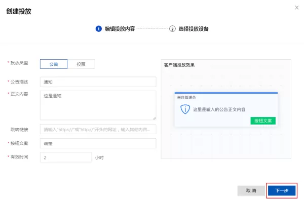Click the 来自管理员 text in preview
The image size is (304, 200).
[186, 98]
